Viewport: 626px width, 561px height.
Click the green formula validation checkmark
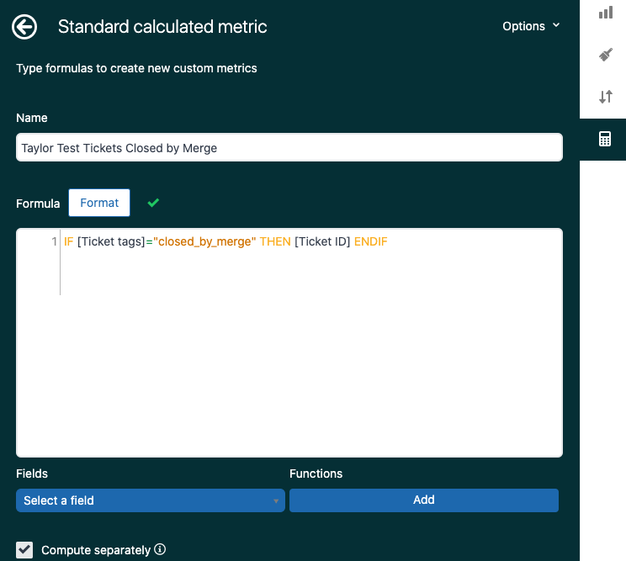point(153,203)
